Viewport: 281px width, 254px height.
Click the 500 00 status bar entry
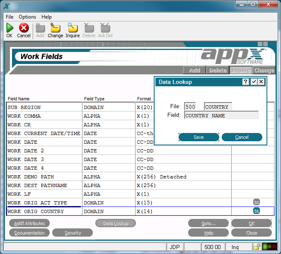coord(213,247)
